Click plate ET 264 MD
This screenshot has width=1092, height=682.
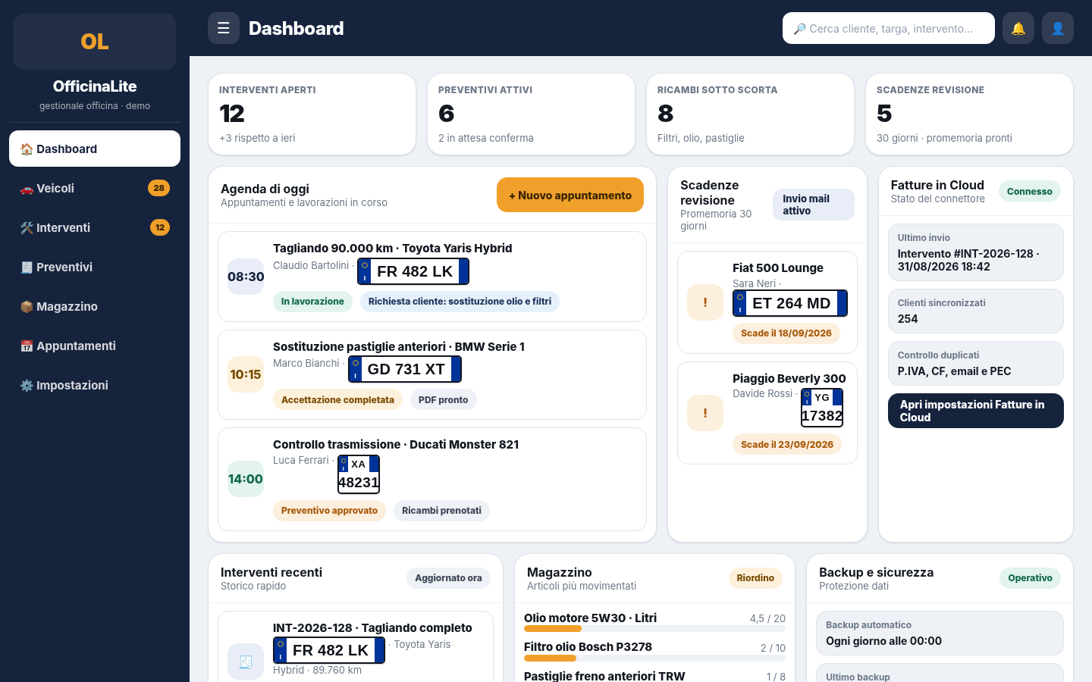[790, 303]
